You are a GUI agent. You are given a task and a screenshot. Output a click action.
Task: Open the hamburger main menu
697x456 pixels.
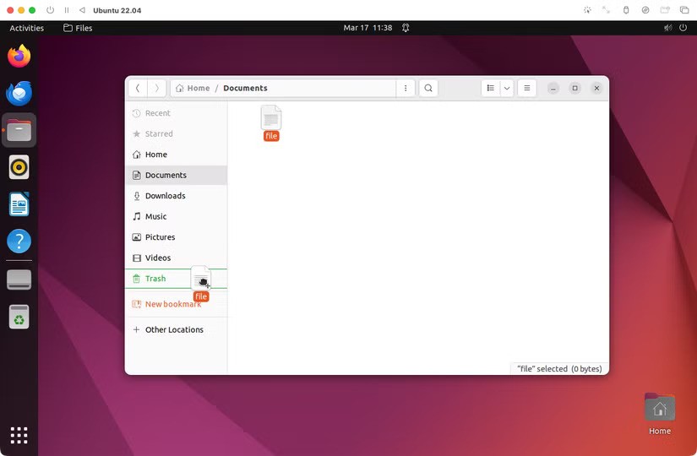click(x=526, y=88)
